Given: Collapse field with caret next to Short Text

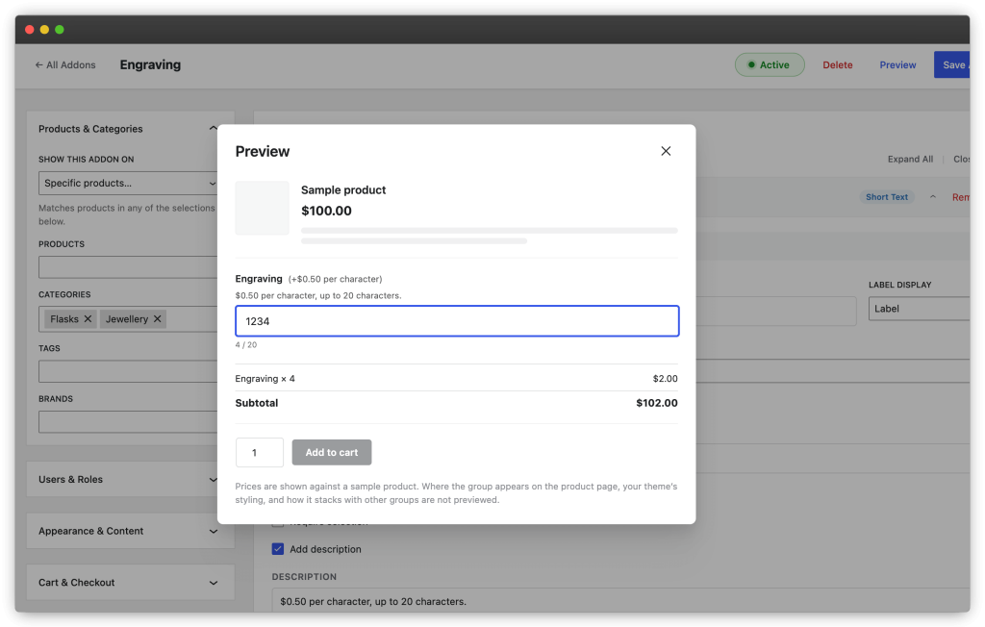Looking at the screenshot, I should coord(933,196).
